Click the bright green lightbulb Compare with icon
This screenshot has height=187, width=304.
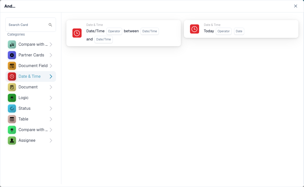12,130
